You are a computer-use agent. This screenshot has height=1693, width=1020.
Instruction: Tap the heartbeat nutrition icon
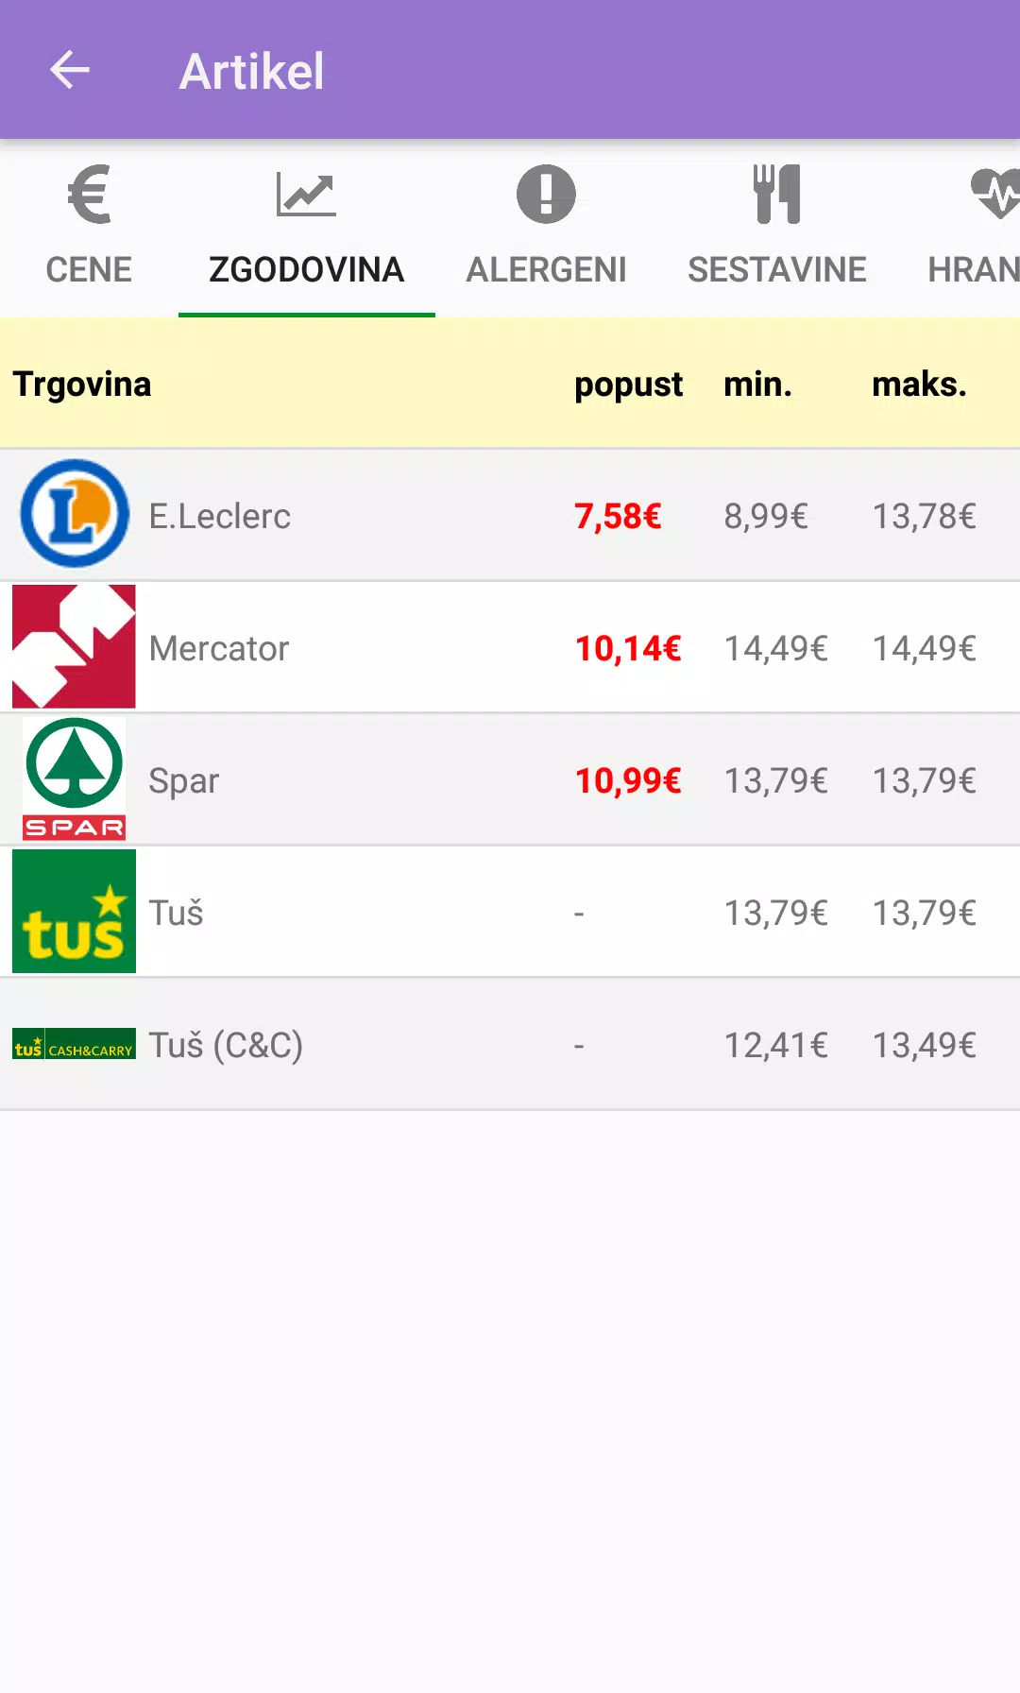tap(995, 195)
